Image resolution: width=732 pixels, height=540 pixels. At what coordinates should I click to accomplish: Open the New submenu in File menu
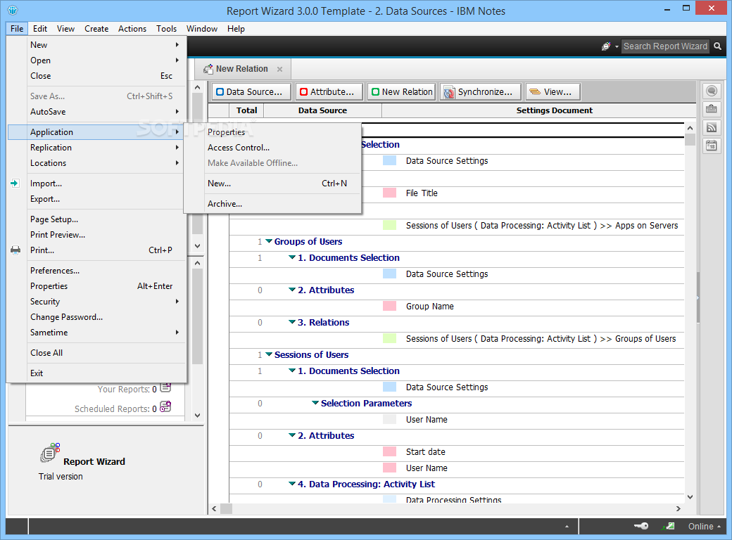point(97,45)
